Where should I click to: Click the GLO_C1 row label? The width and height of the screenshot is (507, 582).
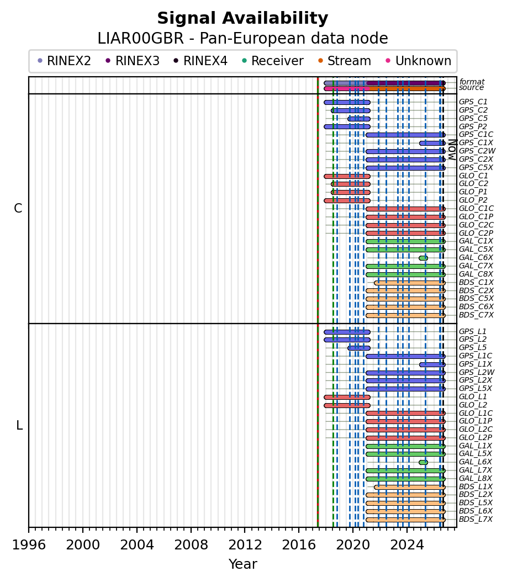coord(474,176)
